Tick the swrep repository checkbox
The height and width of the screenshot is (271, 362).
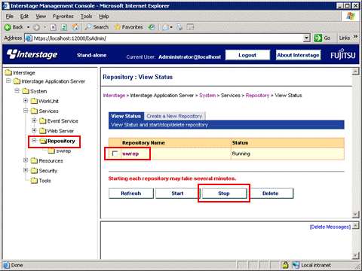(x=115, y=154)
